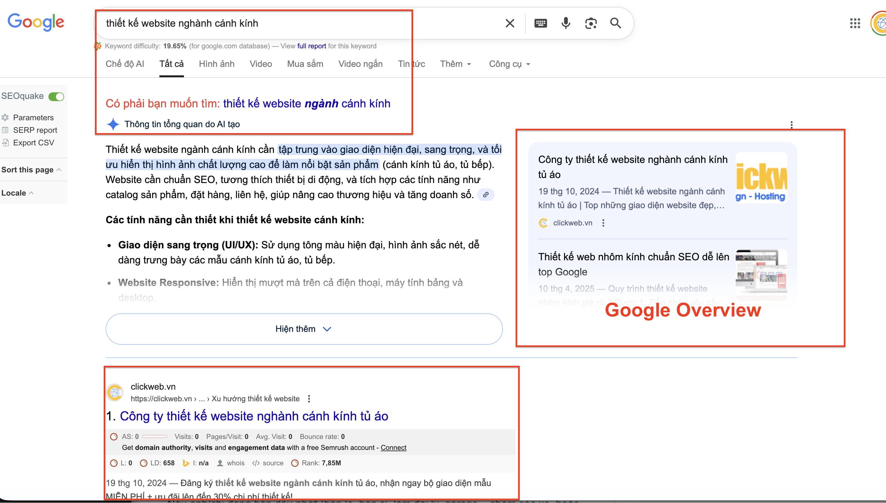The image size is (886, 503).
Task: Expand Hiện thêm in the AI overview
Action: coord(304,328)
